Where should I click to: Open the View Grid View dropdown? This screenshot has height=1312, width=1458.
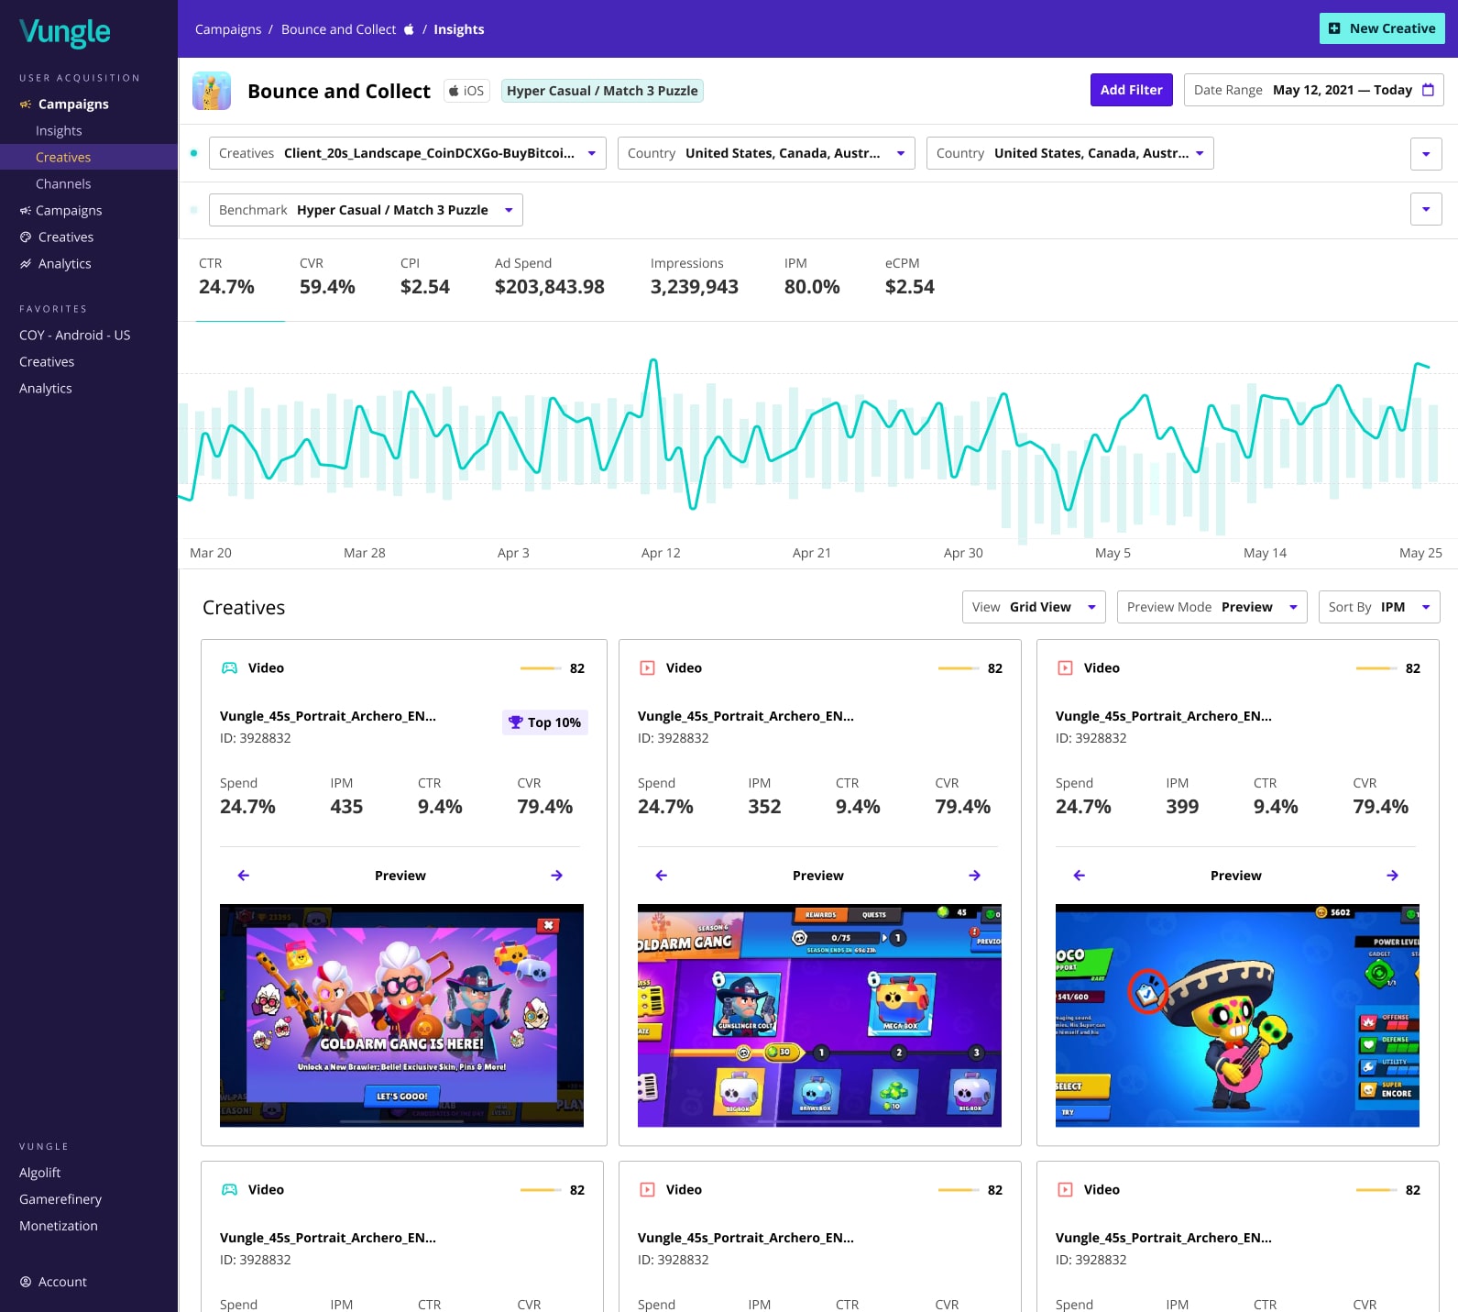tap(1034, 607)
